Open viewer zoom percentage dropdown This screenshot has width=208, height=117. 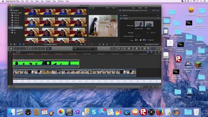point(108,8)
